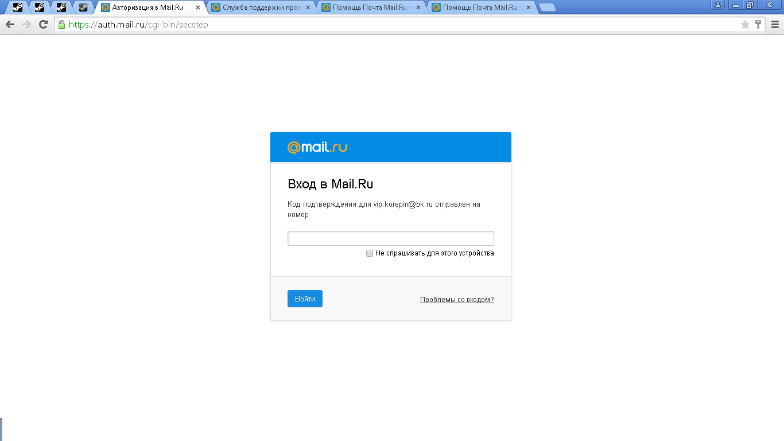Click the browser forward arrow
This screenshot has height=441, width=784.
point(26,24)
